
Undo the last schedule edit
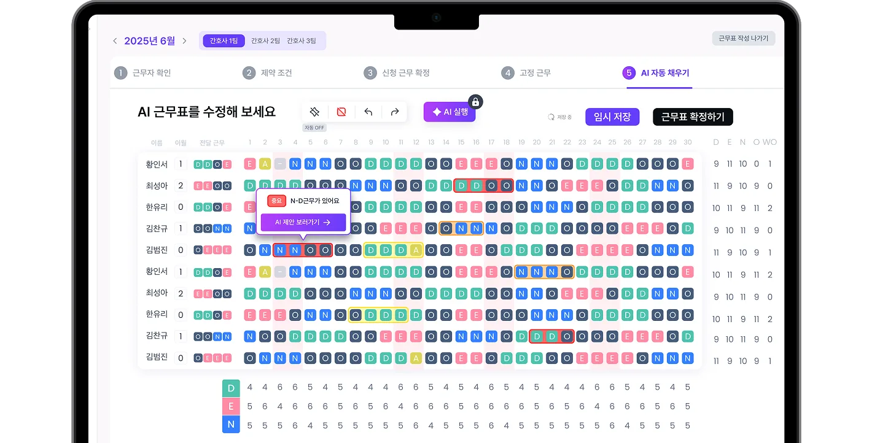tap(368, 112)
